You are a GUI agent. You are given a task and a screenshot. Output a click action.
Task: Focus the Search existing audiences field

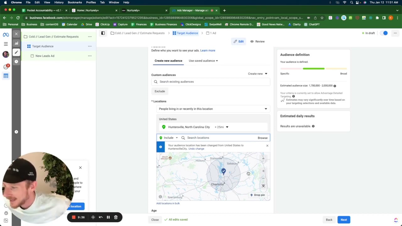(x=211, y=82)
